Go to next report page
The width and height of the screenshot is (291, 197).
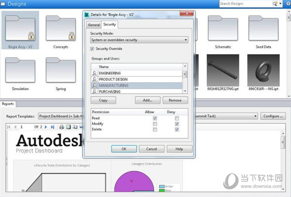click(x=46, y=127)
